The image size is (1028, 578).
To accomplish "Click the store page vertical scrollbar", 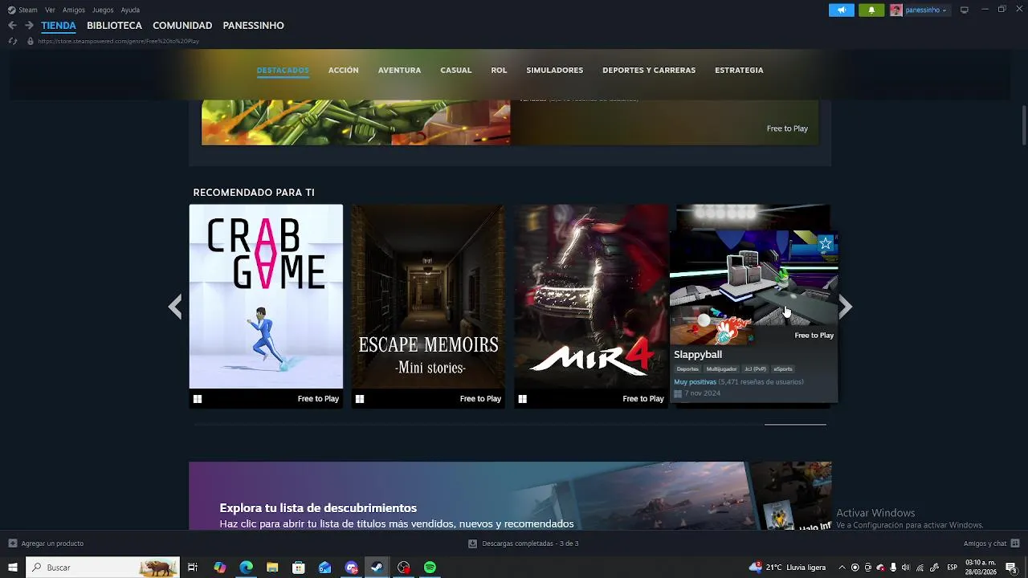I will tap(1024, 124).
